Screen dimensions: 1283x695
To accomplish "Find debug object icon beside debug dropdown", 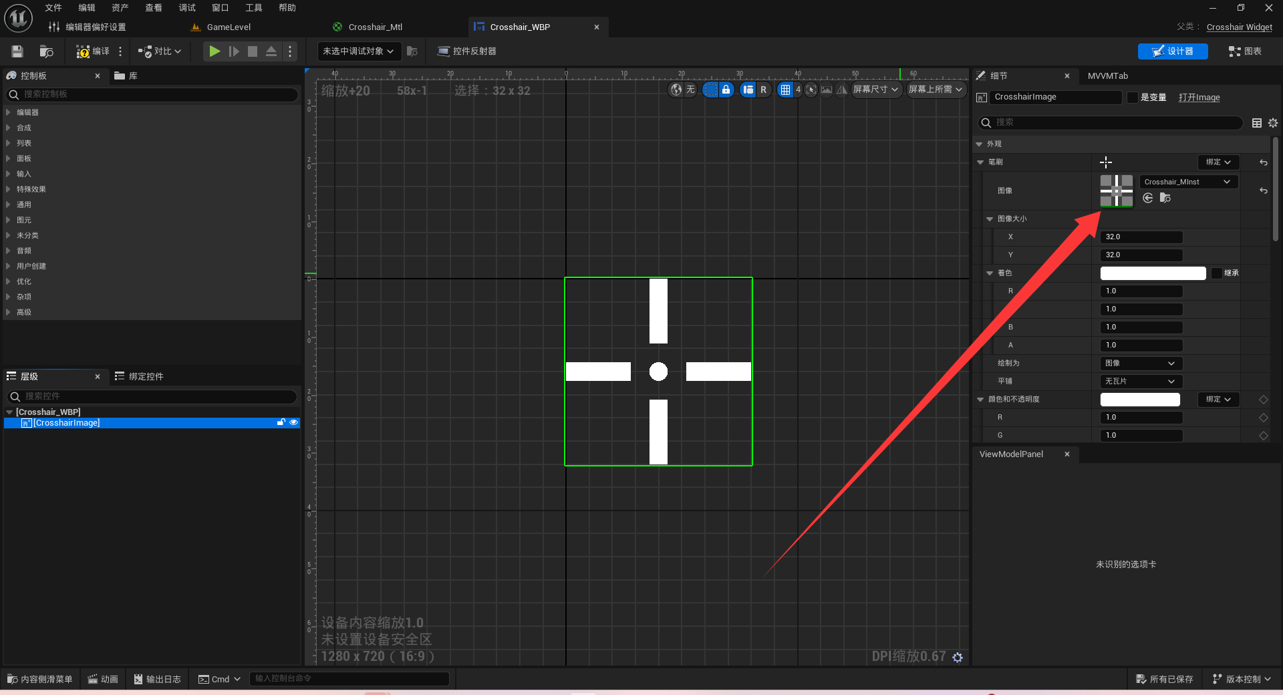I will pyautogui.click(x=412, y=51).
